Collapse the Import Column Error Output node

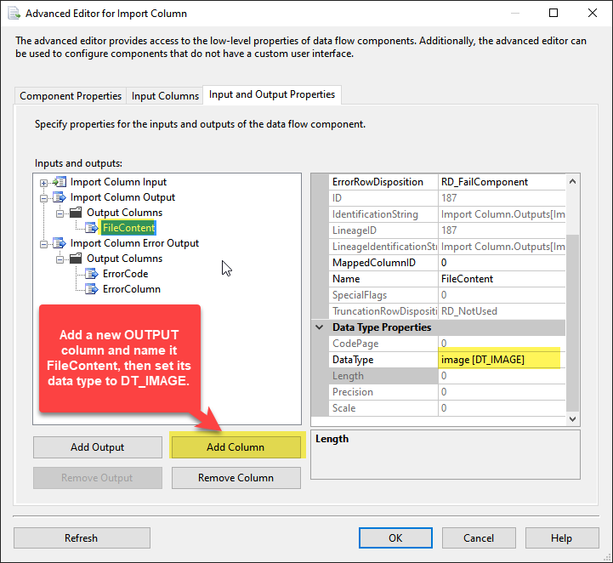point(44,243)
